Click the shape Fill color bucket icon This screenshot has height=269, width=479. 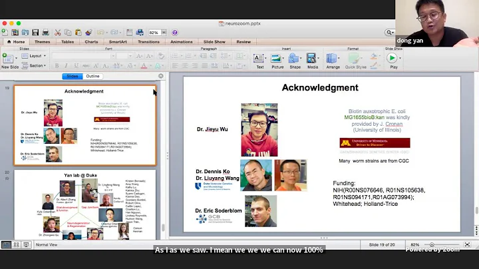click(x=374, y=56)
